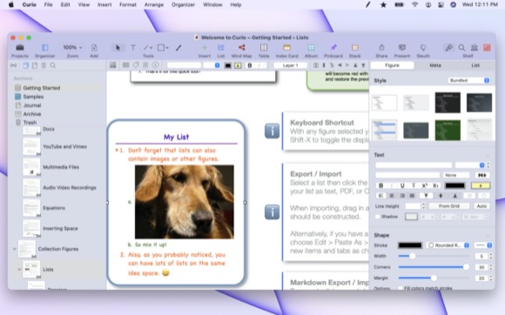Switch to the Meta tab
Image resolution: width=505 pixels, height=315 pixels.
coord(435,65)
